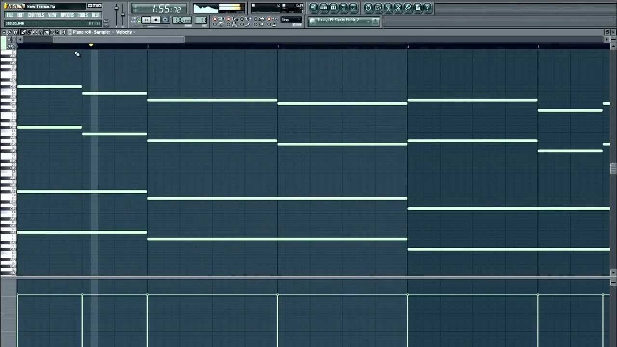Click the Save project icon
The width and height of the screenshot is (617, 347).
pyautogui.click(x=378, y=8)
